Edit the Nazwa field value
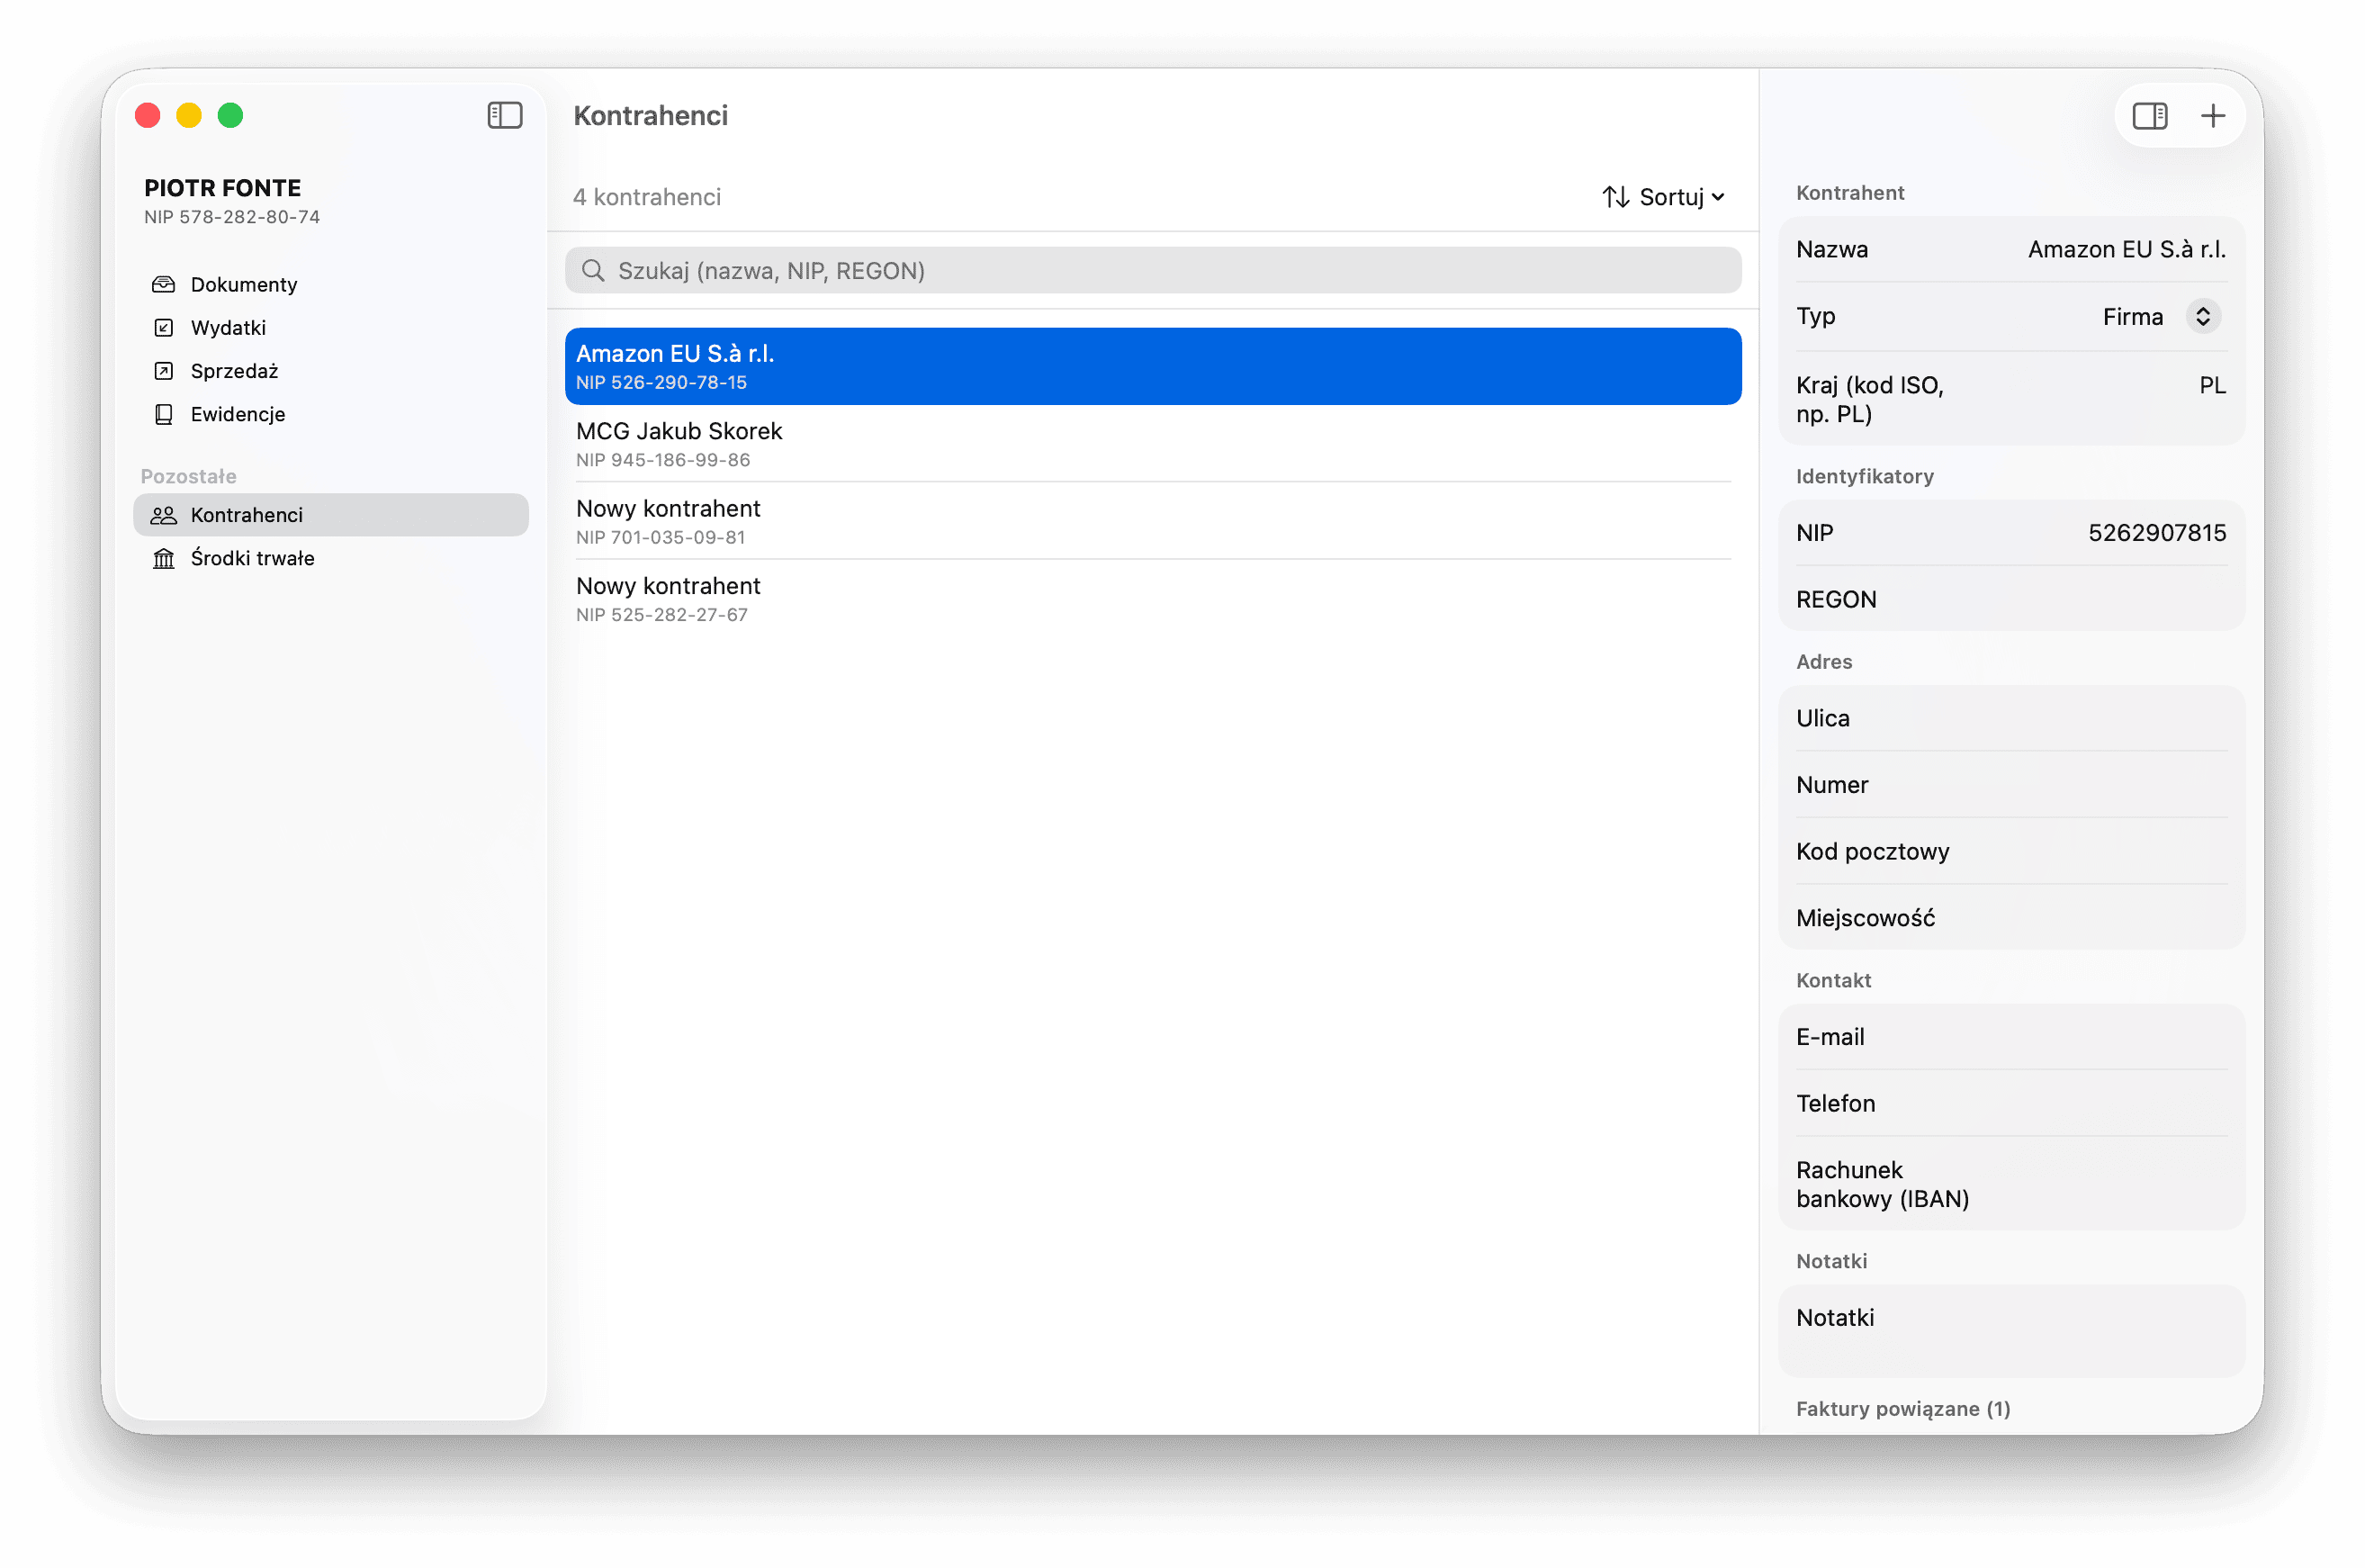Viewport: 2365px width, 1568px height. (2127, 250)
